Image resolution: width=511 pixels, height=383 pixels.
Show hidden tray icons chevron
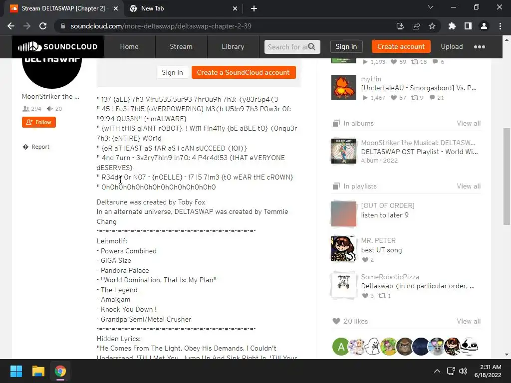pos(437,371)
